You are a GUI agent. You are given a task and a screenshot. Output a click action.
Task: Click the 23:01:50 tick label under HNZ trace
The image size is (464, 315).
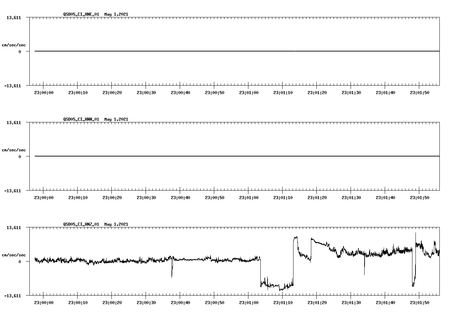point(420,302)
